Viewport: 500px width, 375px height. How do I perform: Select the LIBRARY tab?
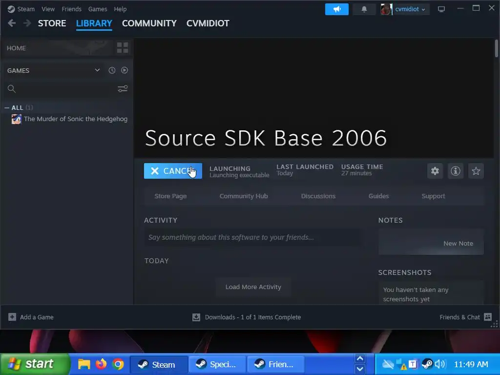[x=94, y=23]
